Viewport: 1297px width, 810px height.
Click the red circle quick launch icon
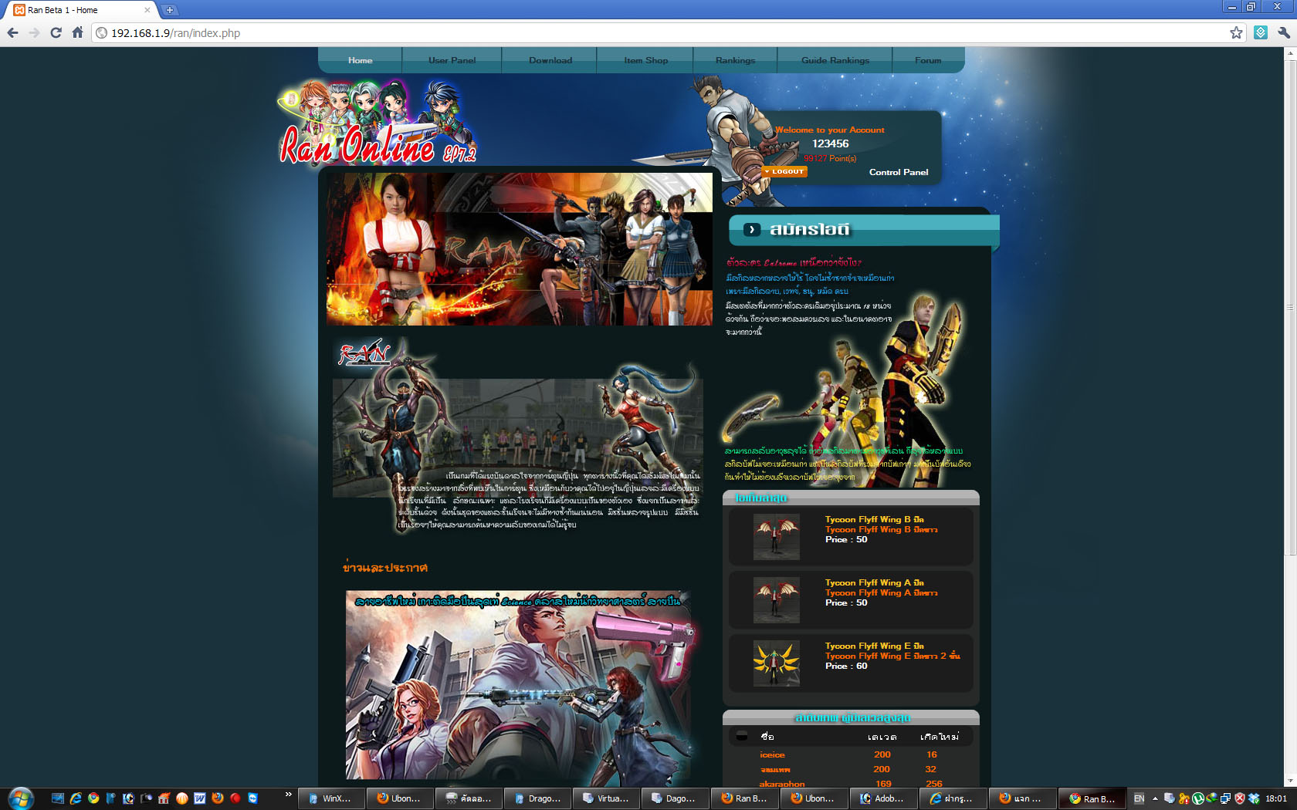point(235,798)
